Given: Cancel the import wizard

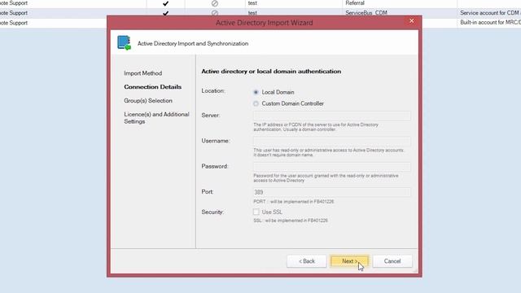Looking at the screenshot, I should pos(392,261).
